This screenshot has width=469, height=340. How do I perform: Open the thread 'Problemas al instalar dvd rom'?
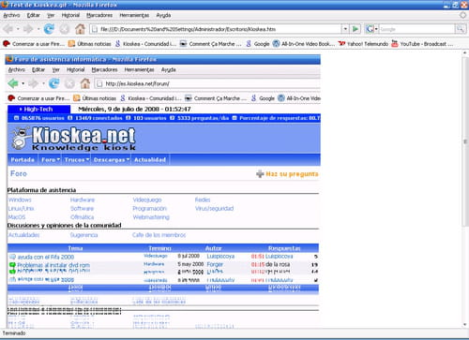pyautogui.click(x=53, y=265)
